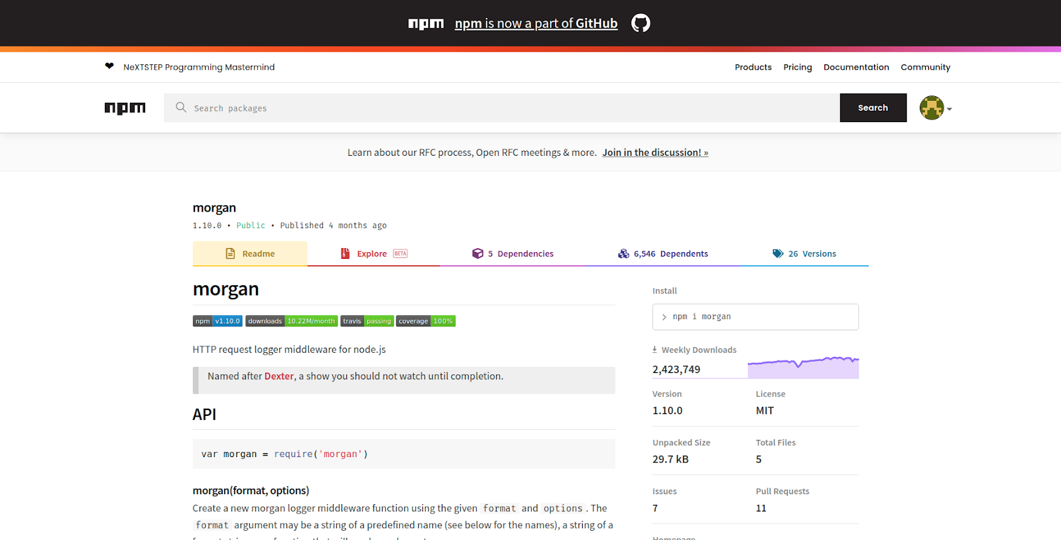Click the 'Published 4 months ago' text

333,226
